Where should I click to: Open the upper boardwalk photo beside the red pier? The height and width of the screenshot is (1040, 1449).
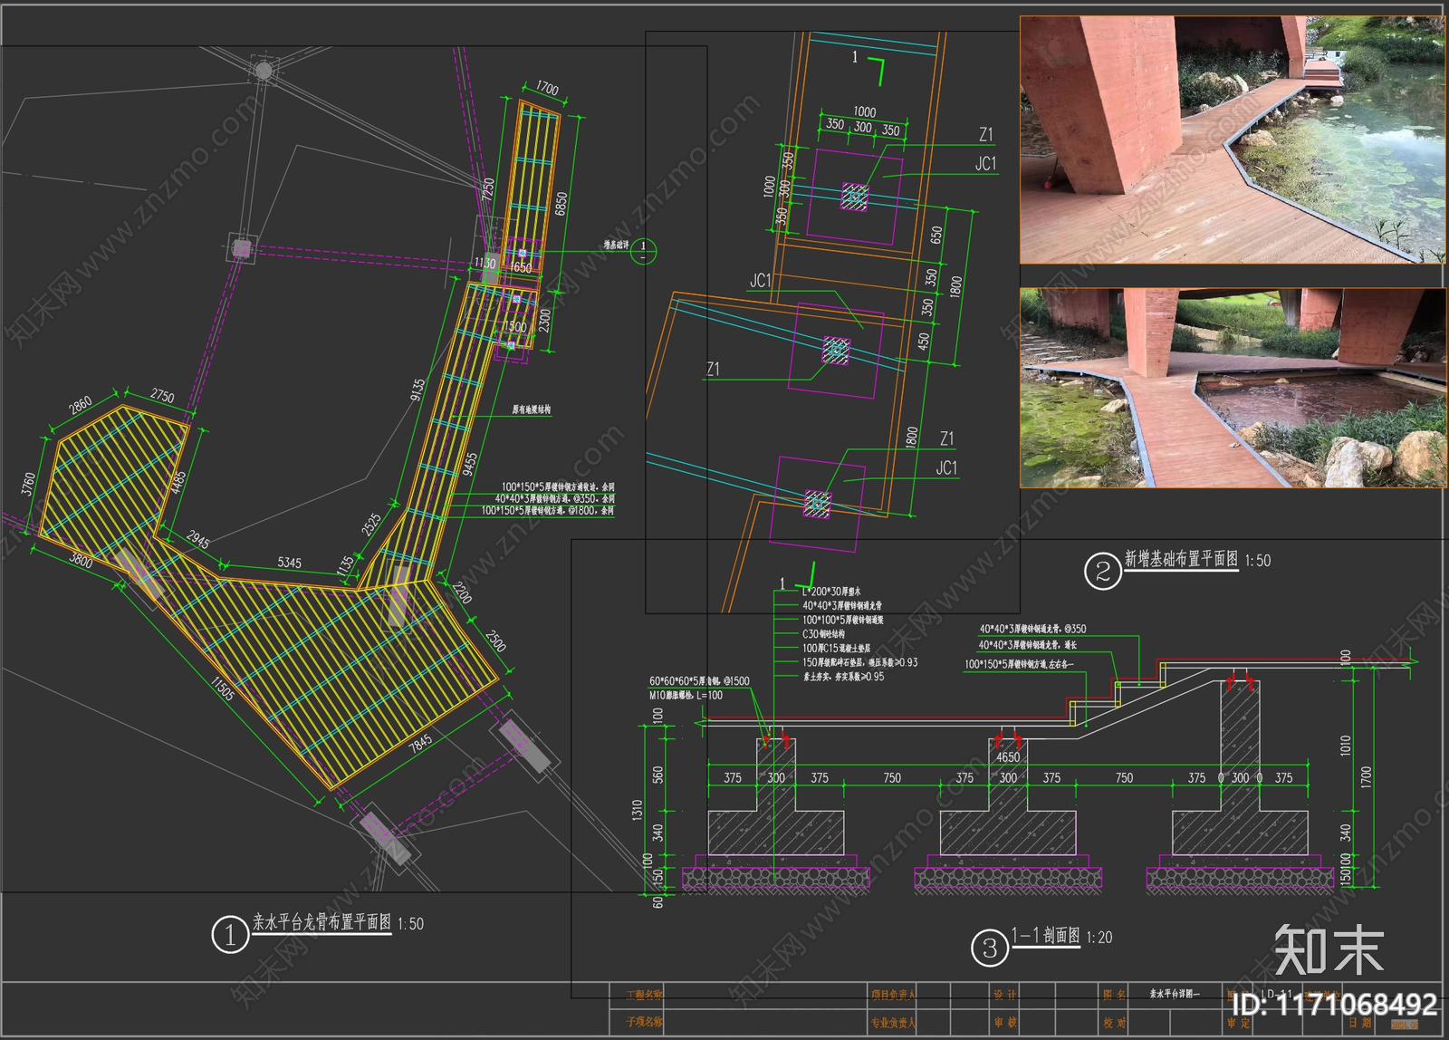click(1233, 140)
